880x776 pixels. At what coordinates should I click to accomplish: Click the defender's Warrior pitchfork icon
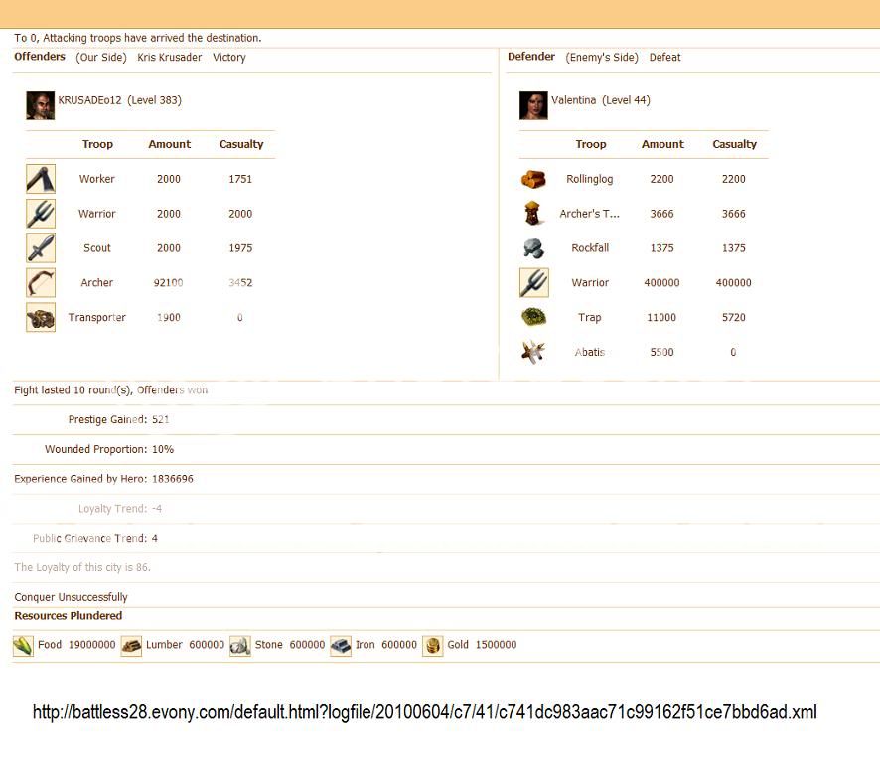(x=533, y=283)
